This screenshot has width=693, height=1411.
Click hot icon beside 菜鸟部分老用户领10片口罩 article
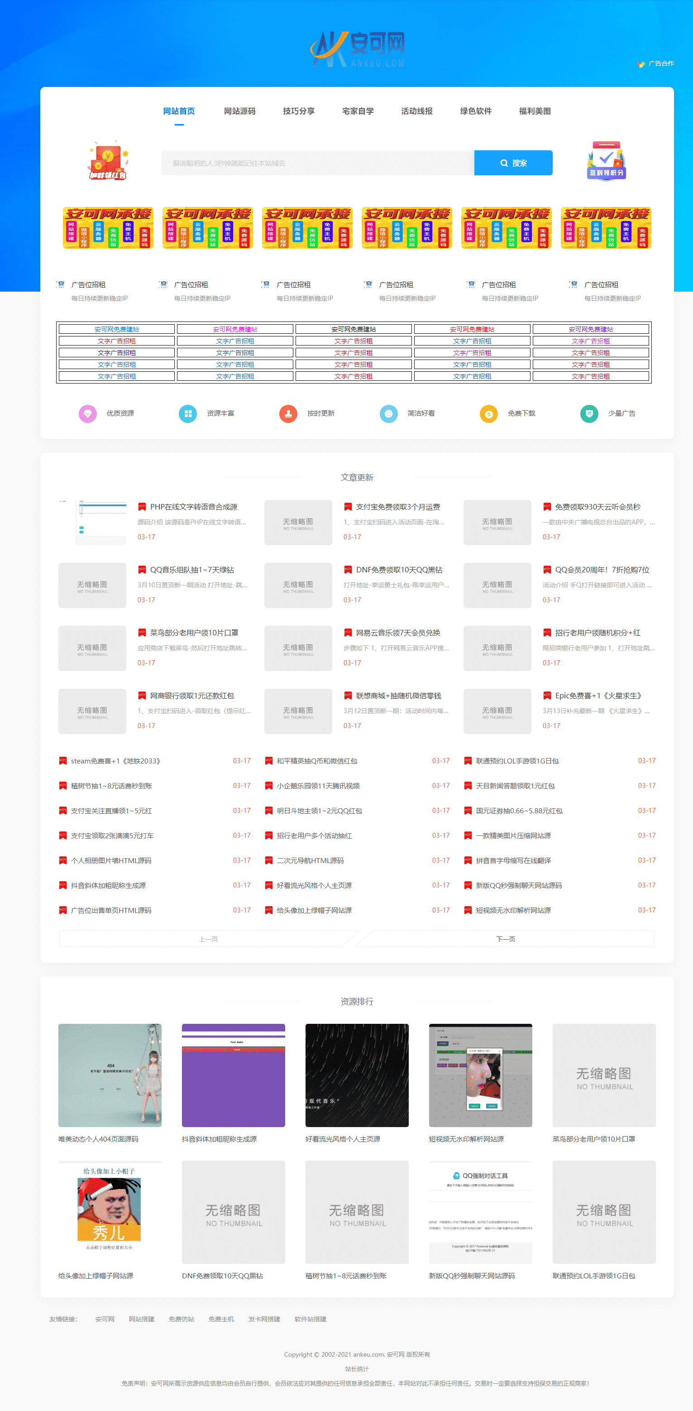tap(142, 633)
